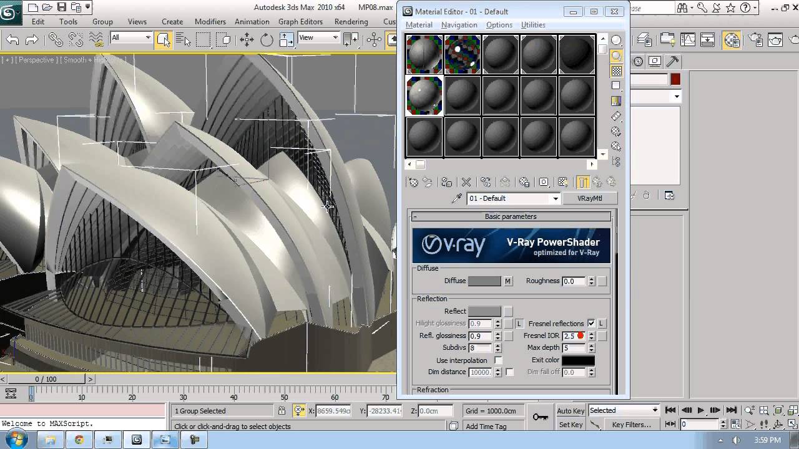799x449 pixels.
Task: Pick material from object eyedropper
Action: coord(457,198)
